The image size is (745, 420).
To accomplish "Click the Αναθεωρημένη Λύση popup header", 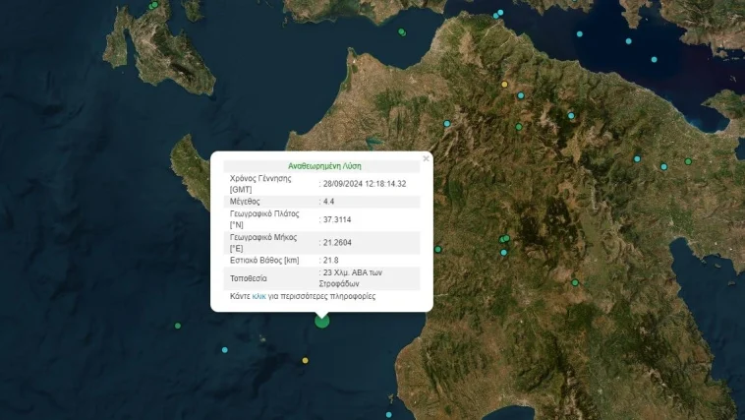I will [x=321, y=166].
